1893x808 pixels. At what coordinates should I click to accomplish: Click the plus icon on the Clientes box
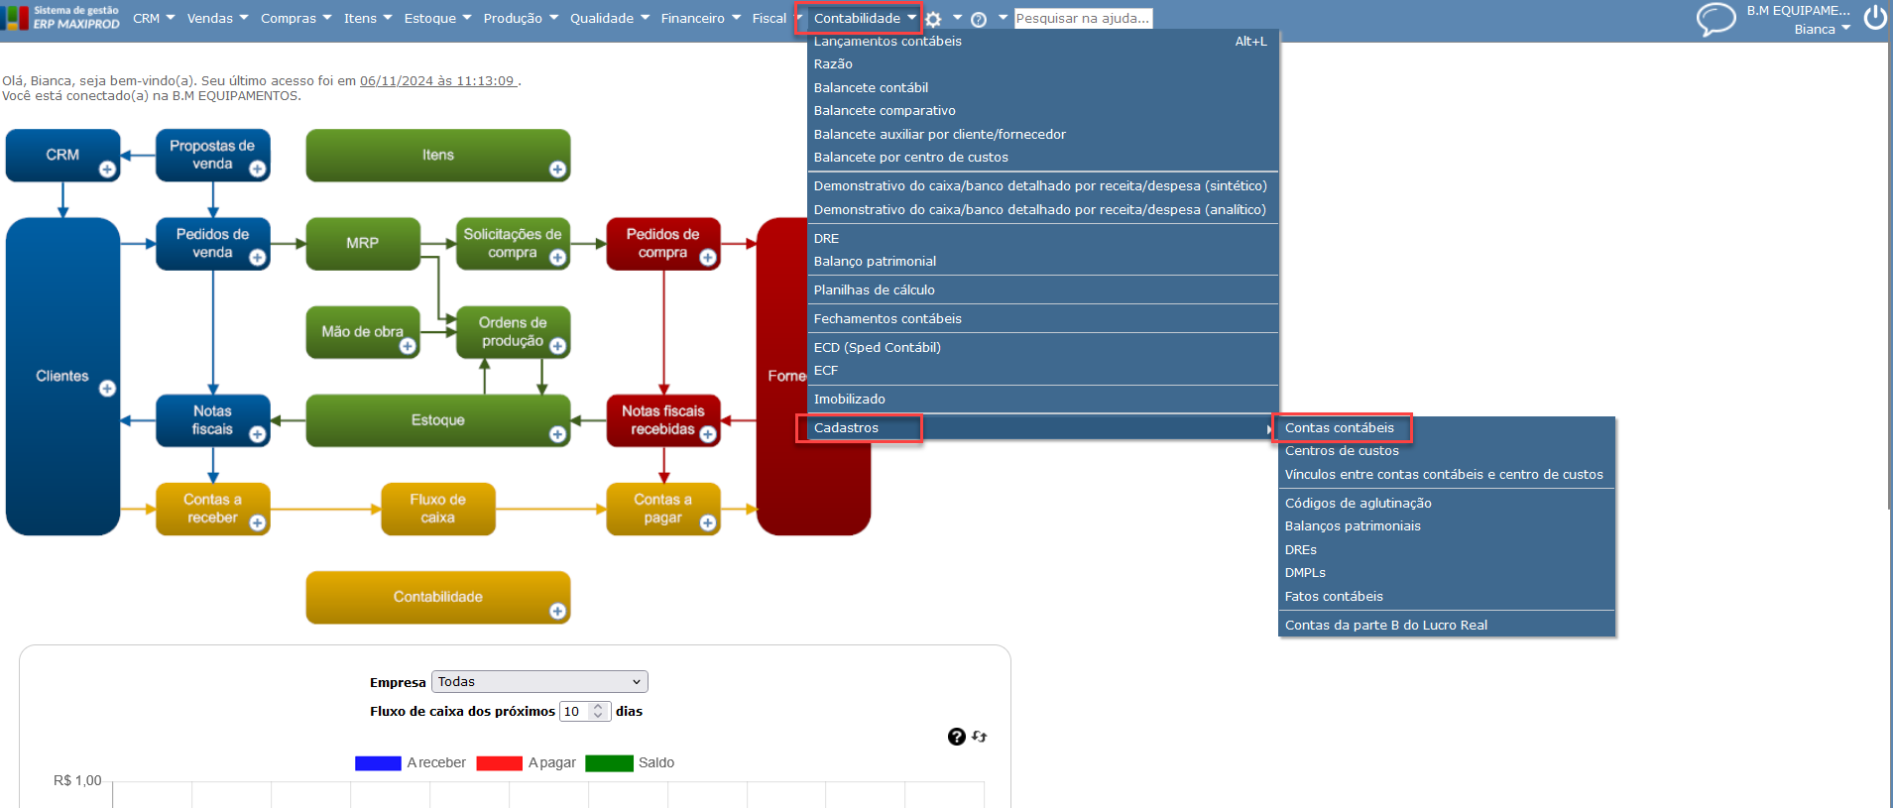coord(107,389)
